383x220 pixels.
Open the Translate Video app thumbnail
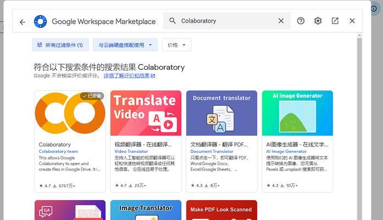(146, 113)
